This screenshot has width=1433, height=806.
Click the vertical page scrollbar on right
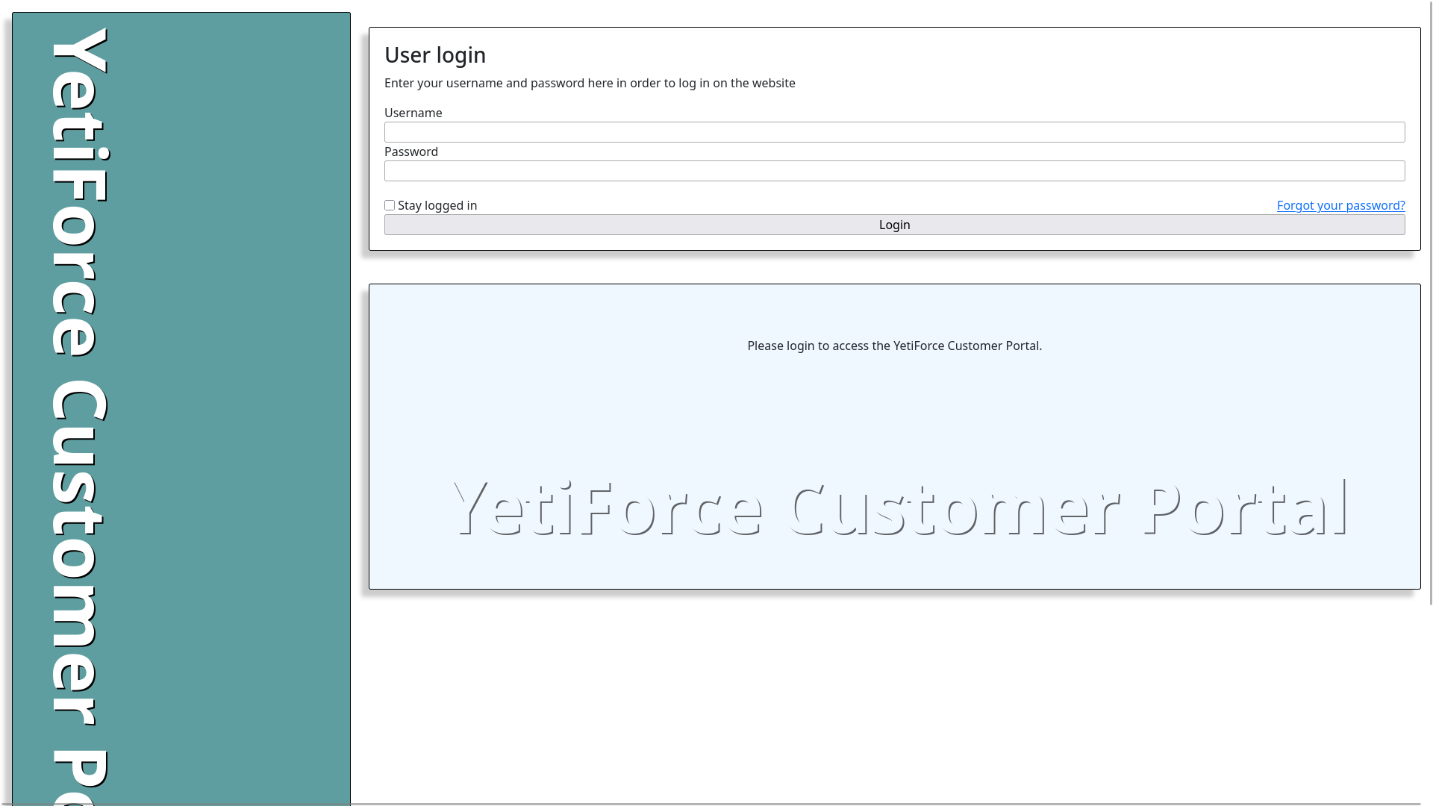1430,299
